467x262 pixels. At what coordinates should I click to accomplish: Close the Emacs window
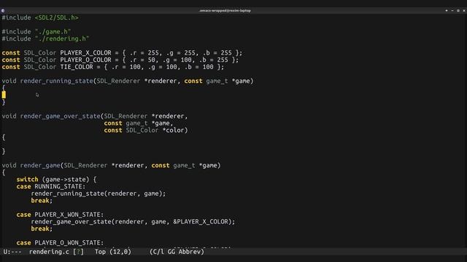[x=464, y=11]
